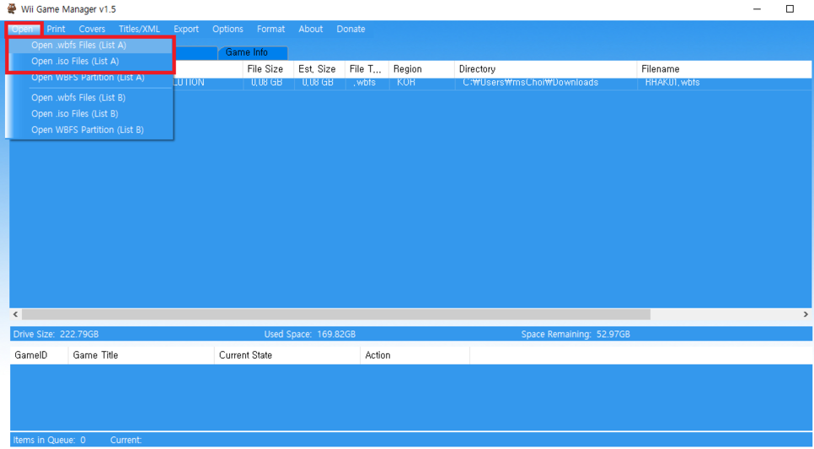Click the Current State column header
814x449 pixels.
287,355
